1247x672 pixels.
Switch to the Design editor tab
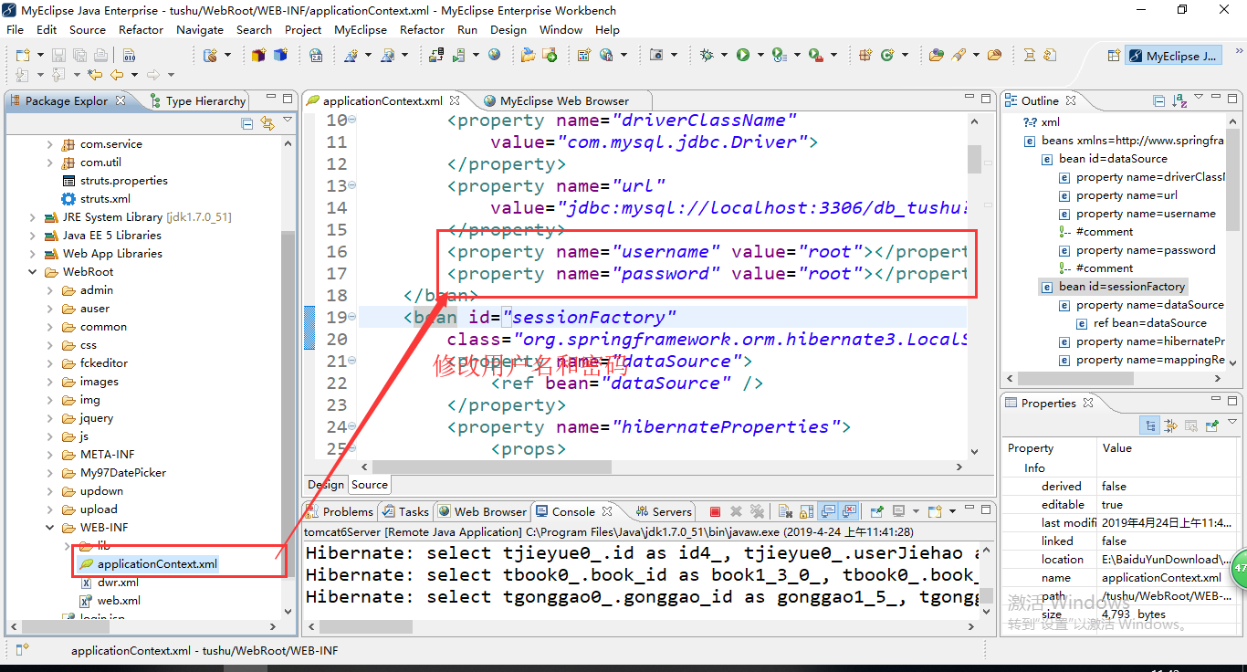pyautogui.click(x=326, y=485)
